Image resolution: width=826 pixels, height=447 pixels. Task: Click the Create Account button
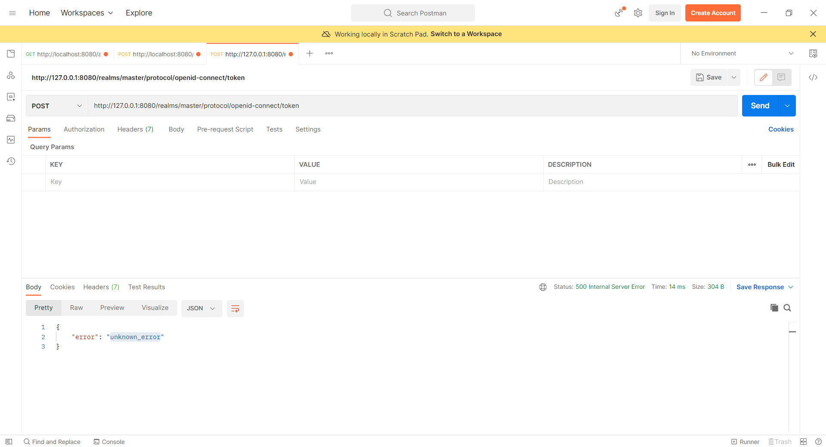point(712,13)
